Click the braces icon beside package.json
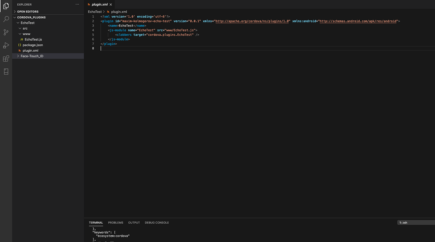The width and height of the screenshot is (435, 242). coord(20,45)
